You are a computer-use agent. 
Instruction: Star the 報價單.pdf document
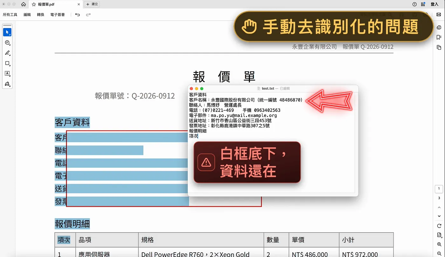(34, 4)
